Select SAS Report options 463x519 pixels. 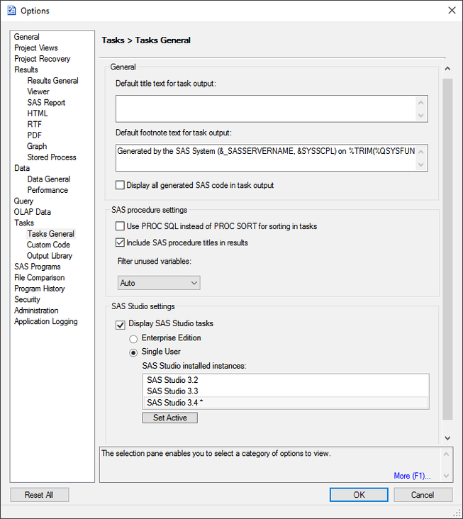[46, 102]
